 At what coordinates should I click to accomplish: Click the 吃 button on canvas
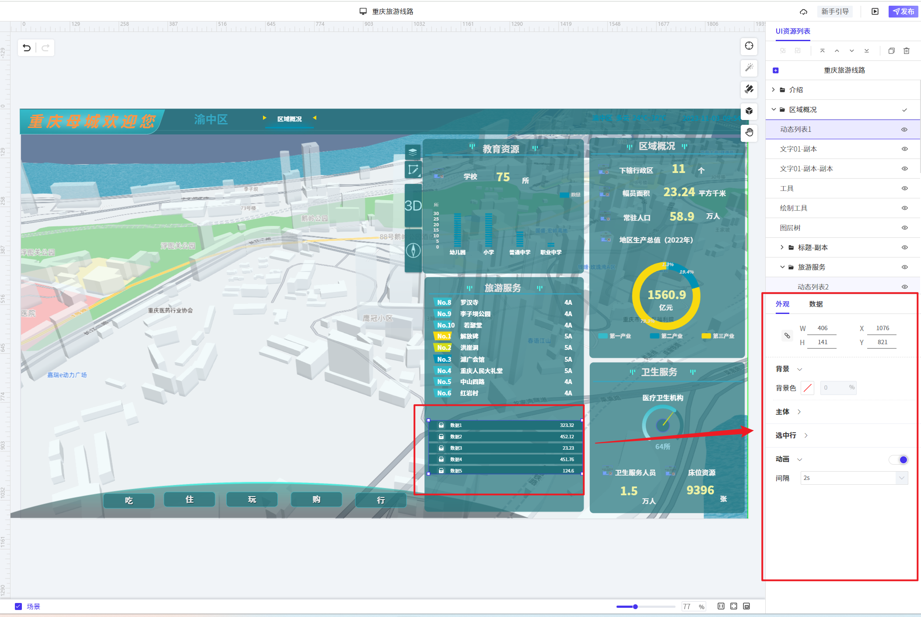(129, 501)
